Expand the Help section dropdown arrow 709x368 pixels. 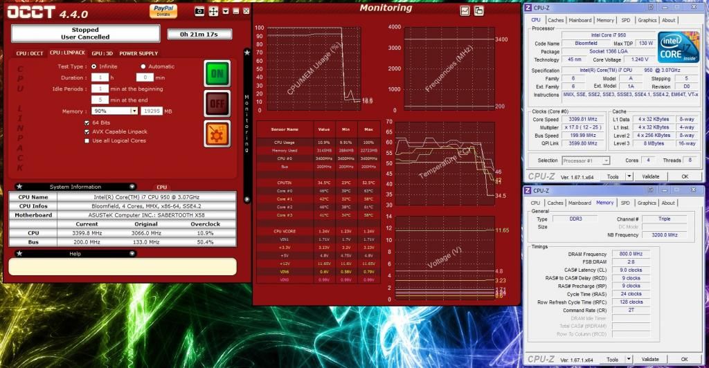(x=132, y=253)
